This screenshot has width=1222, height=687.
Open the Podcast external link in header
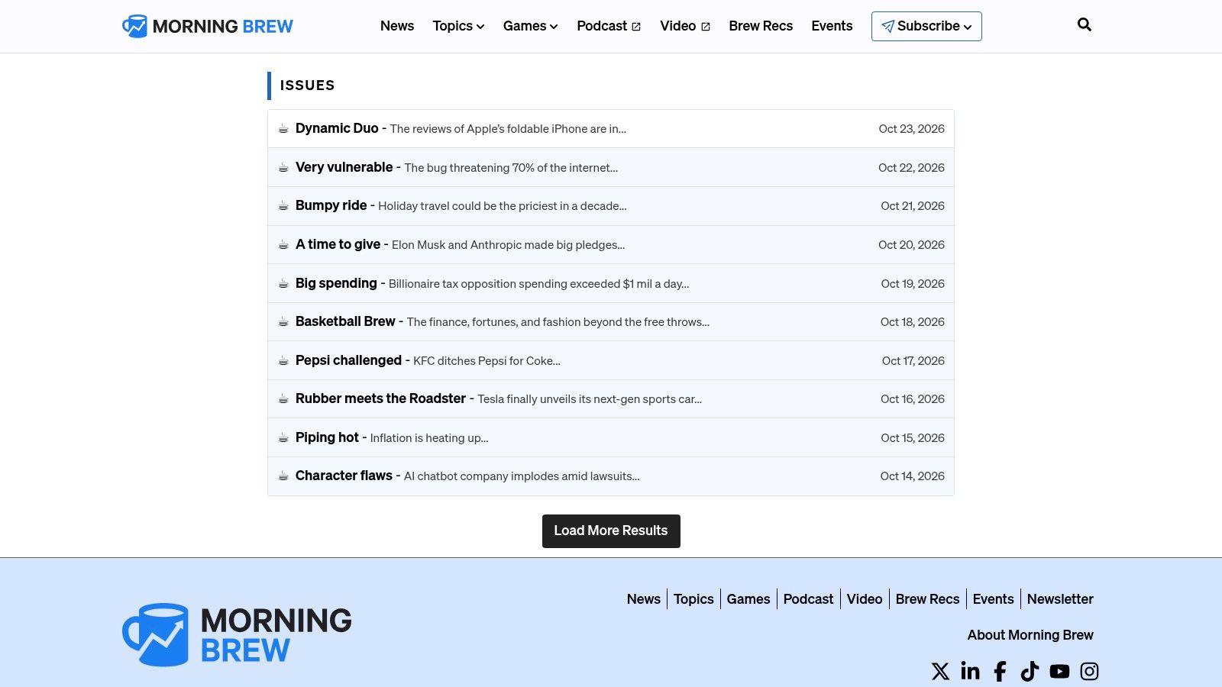[x=609, y=26]
